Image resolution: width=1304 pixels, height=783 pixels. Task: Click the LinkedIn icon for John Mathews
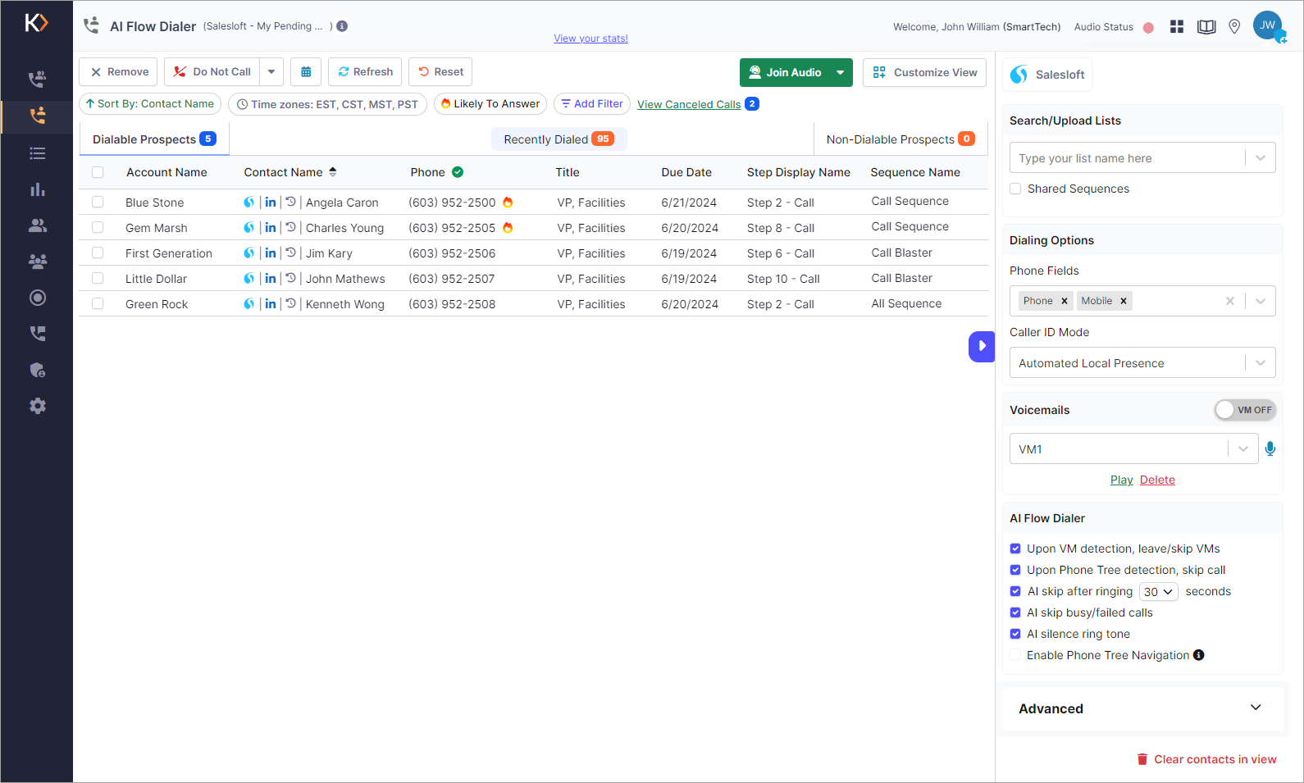pos(271,278)
